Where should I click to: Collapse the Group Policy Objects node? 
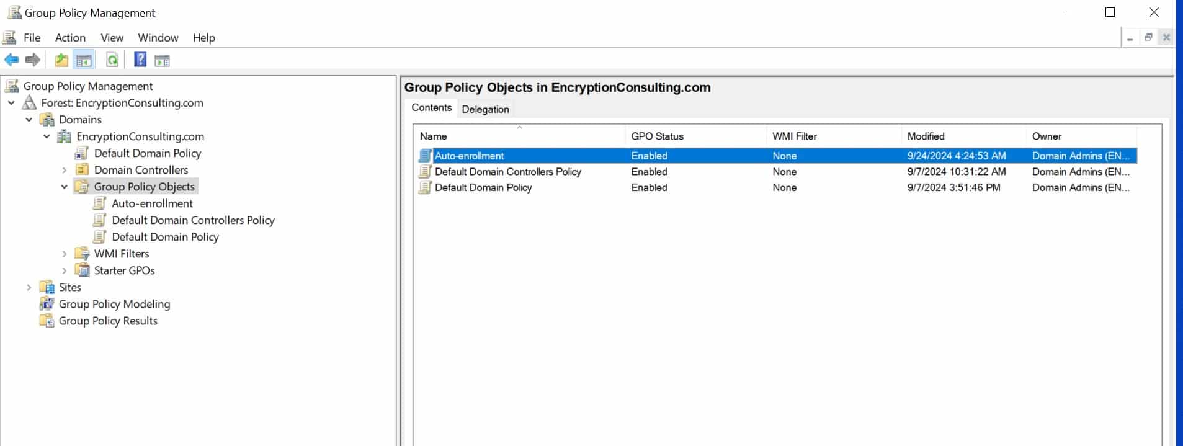click(x=65, y=187)
